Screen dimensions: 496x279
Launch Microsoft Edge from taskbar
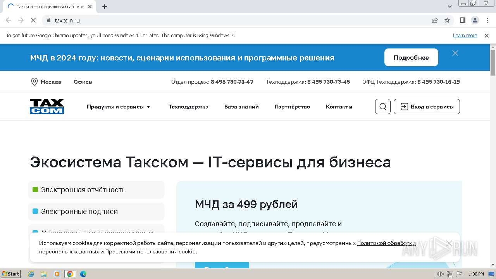(83, 274)
